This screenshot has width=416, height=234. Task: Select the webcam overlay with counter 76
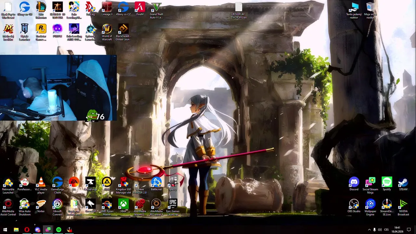coord(58,88)
